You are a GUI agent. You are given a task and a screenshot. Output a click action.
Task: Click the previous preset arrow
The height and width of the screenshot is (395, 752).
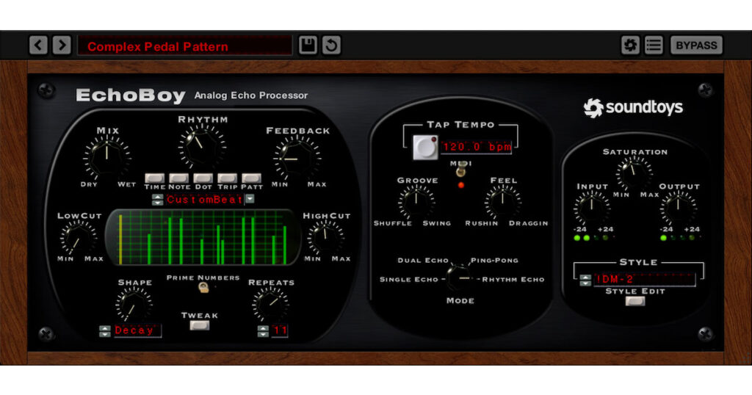(38, 46)
